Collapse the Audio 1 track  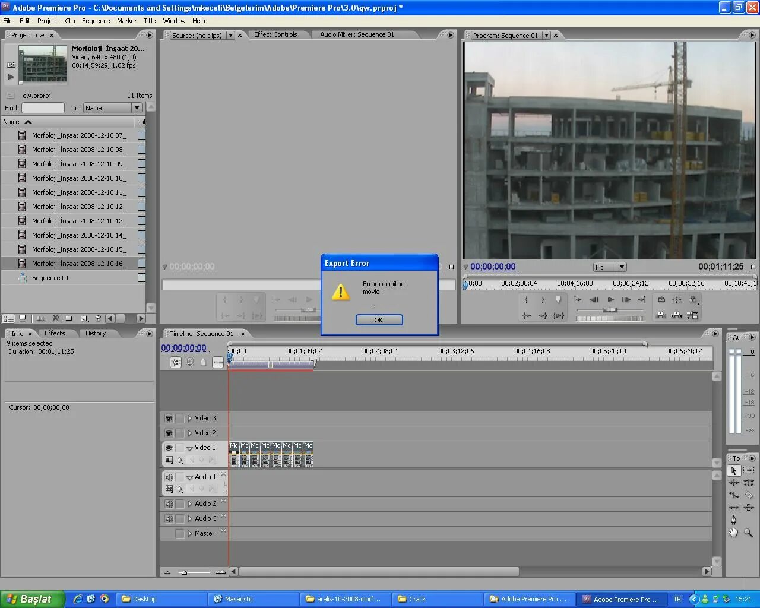pyautogui.click(x=189, y=477)
